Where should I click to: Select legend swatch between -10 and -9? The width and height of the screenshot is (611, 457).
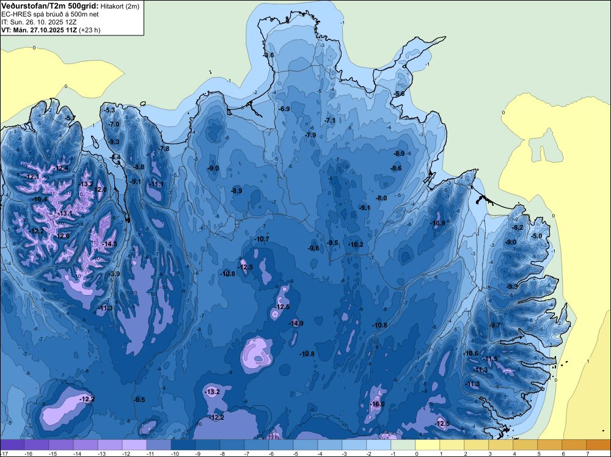click(x=183, y=445)
